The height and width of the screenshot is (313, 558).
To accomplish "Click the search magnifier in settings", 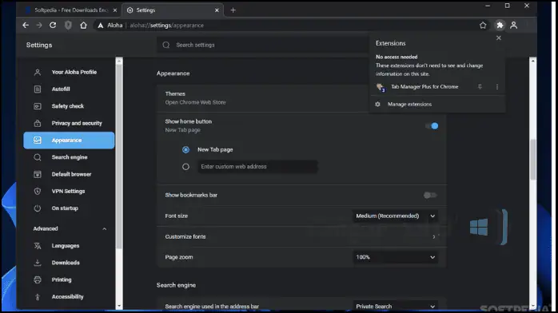I will click(166, 46).
